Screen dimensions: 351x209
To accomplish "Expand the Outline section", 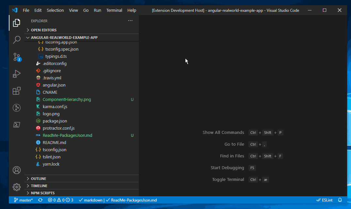I will pos(82,179).
